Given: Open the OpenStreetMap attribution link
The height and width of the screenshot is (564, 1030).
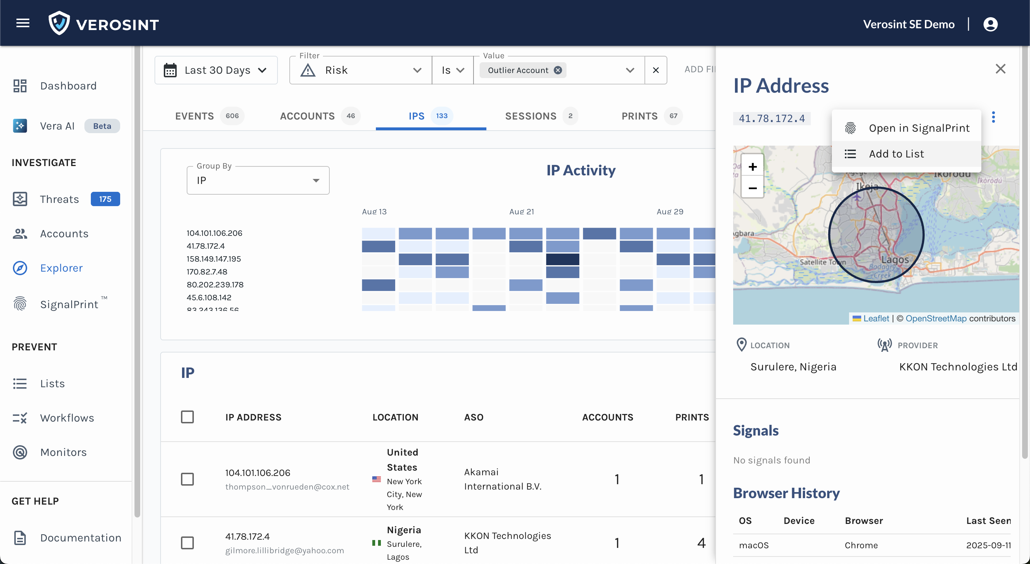Looking at the screenshot, I should tap(936, 319).
